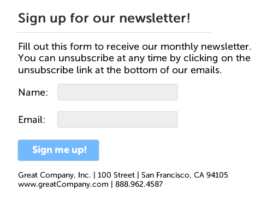Viewport: 273px width, 206px height.
Task: Click the word emails ending the description
Action: tap(205, 70)
